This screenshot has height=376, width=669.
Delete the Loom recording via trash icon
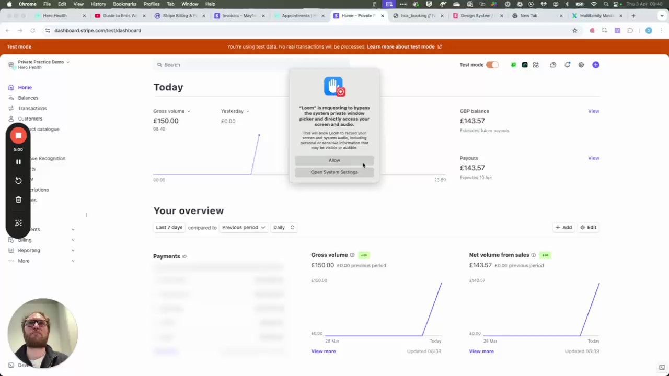pyautogui.click(x=18, y=199)
